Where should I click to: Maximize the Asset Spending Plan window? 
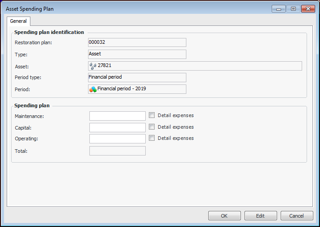pos(293,8)
